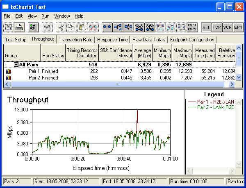Click the Timing Records Completed column header

pyautogui.click(x=82, y=53)
